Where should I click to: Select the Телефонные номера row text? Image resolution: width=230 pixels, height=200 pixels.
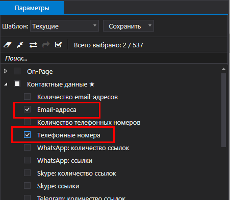click(x=69, y=135)
